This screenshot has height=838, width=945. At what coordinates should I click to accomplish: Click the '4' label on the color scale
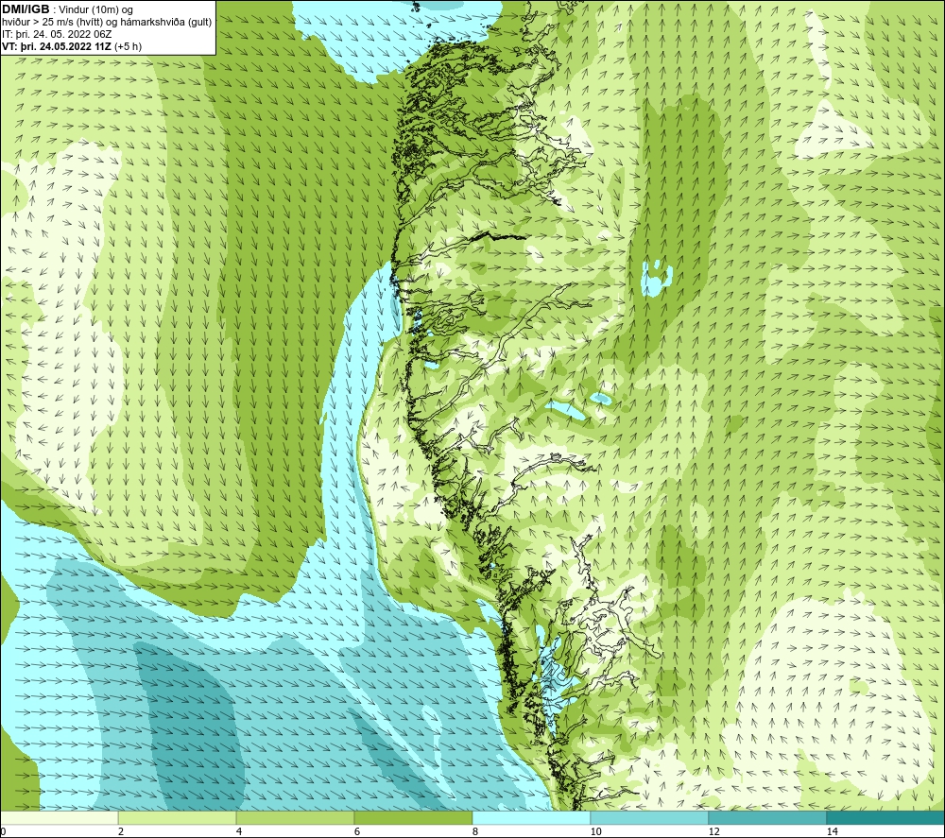point(239,831)
